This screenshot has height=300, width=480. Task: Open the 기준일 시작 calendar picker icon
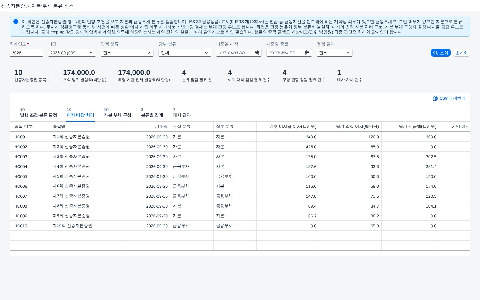coord(257,53)
